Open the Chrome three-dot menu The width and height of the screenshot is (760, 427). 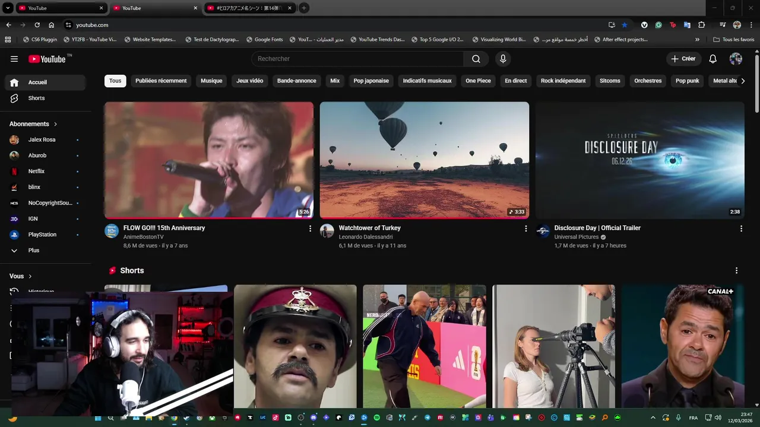coord(751,25)
